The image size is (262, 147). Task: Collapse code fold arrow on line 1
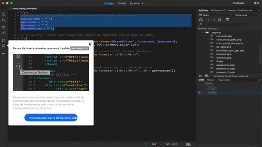(x=18, y=12)
